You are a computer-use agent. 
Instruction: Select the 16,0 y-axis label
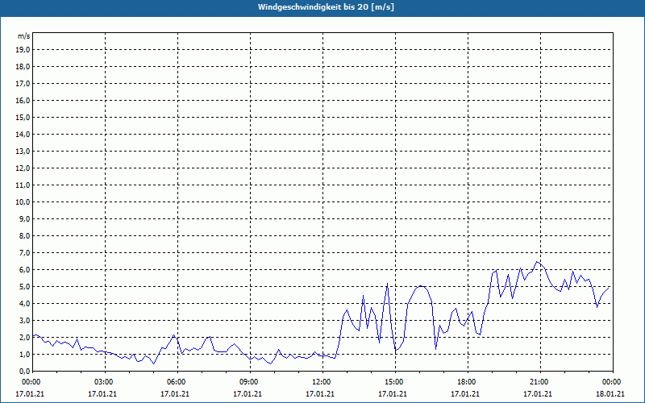[x=23, y=100]
